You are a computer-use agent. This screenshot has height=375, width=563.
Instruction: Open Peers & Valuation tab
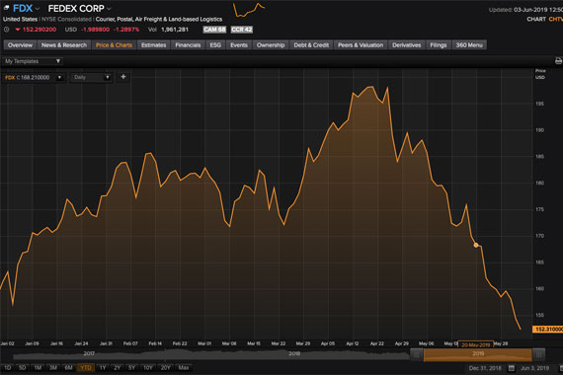361,44
